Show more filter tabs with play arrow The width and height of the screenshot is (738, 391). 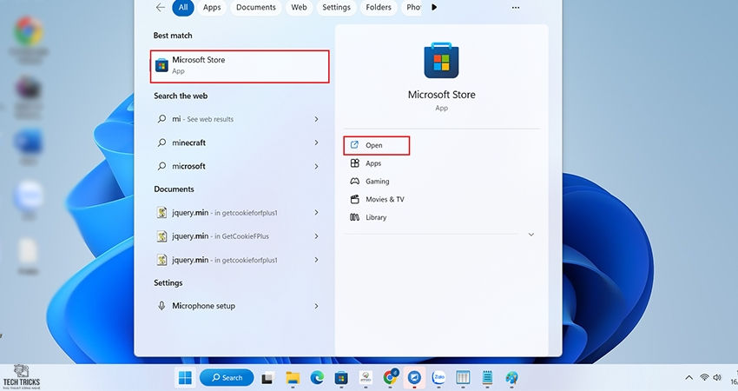coord(434,7)
